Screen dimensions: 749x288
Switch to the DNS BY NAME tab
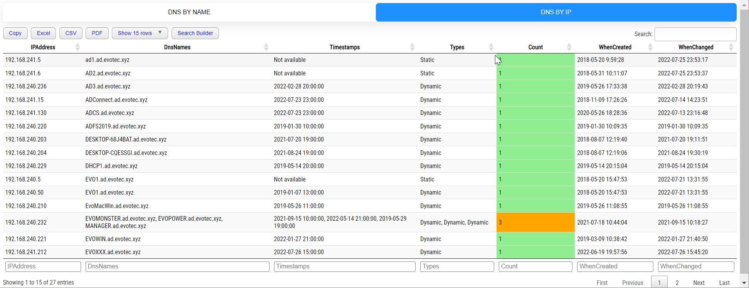click(189, 12)
